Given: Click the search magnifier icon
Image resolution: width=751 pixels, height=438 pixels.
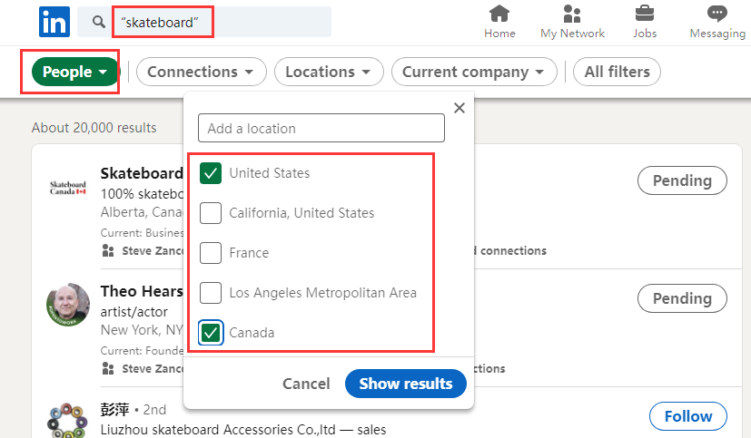Looking at the screenshot, I should 98,21.
